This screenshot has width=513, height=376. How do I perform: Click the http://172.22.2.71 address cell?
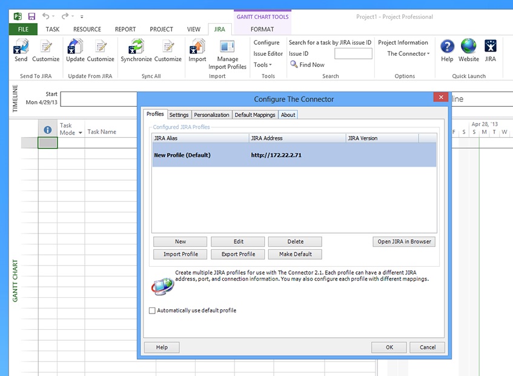point(276,155)
